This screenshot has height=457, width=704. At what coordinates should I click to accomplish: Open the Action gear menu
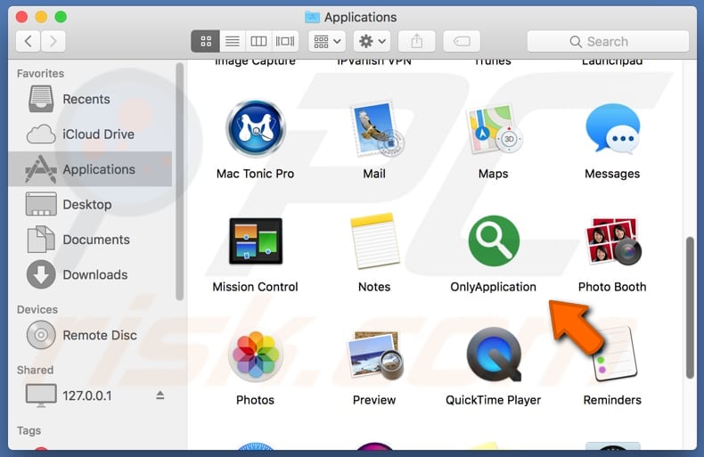click(x=372, y=41)
